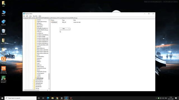Select the (Default) registry value

point(54,22)
